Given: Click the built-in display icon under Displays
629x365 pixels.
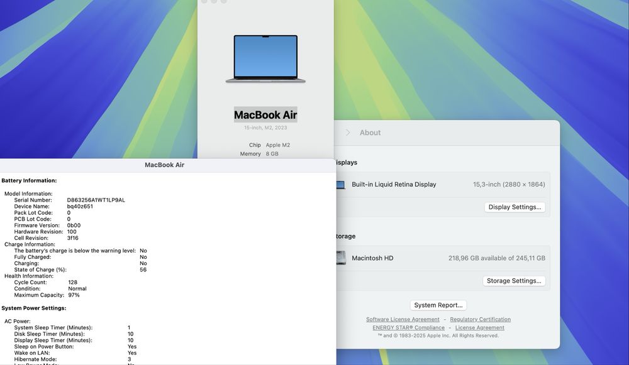Looking at the screenshot, I should (x=340, y=185).
